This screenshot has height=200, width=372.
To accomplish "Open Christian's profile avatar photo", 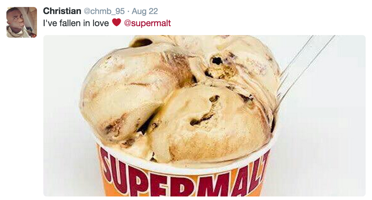I will 22,22.
